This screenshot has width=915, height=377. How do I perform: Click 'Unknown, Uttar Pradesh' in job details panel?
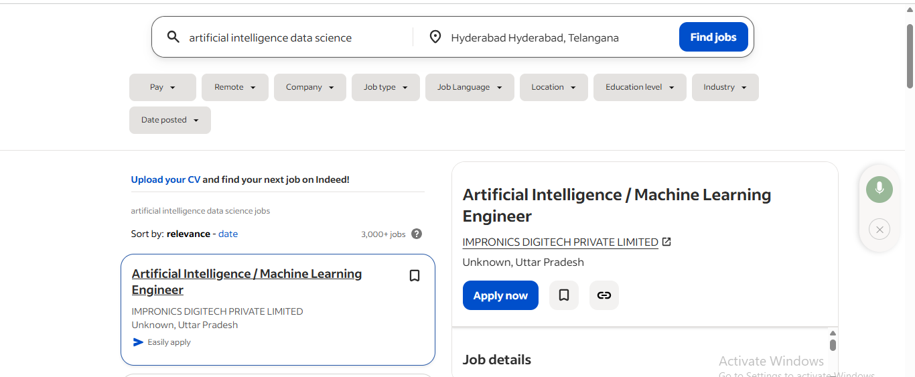[523, 262]
